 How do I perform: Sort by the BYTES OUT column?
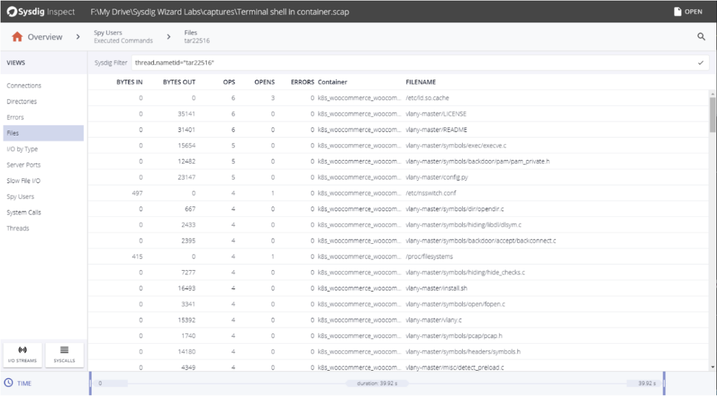(x=179, y=82)
